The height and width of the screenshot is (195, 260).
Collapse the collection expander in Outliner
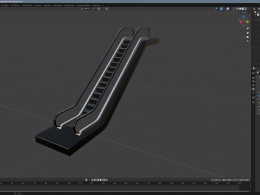(256, 15)
